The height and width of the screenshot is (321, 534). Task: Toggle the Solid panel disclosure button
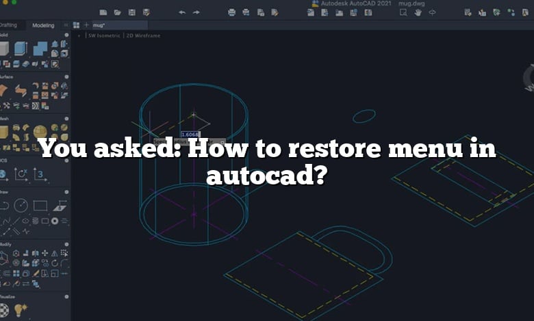[x=66, y=35]
